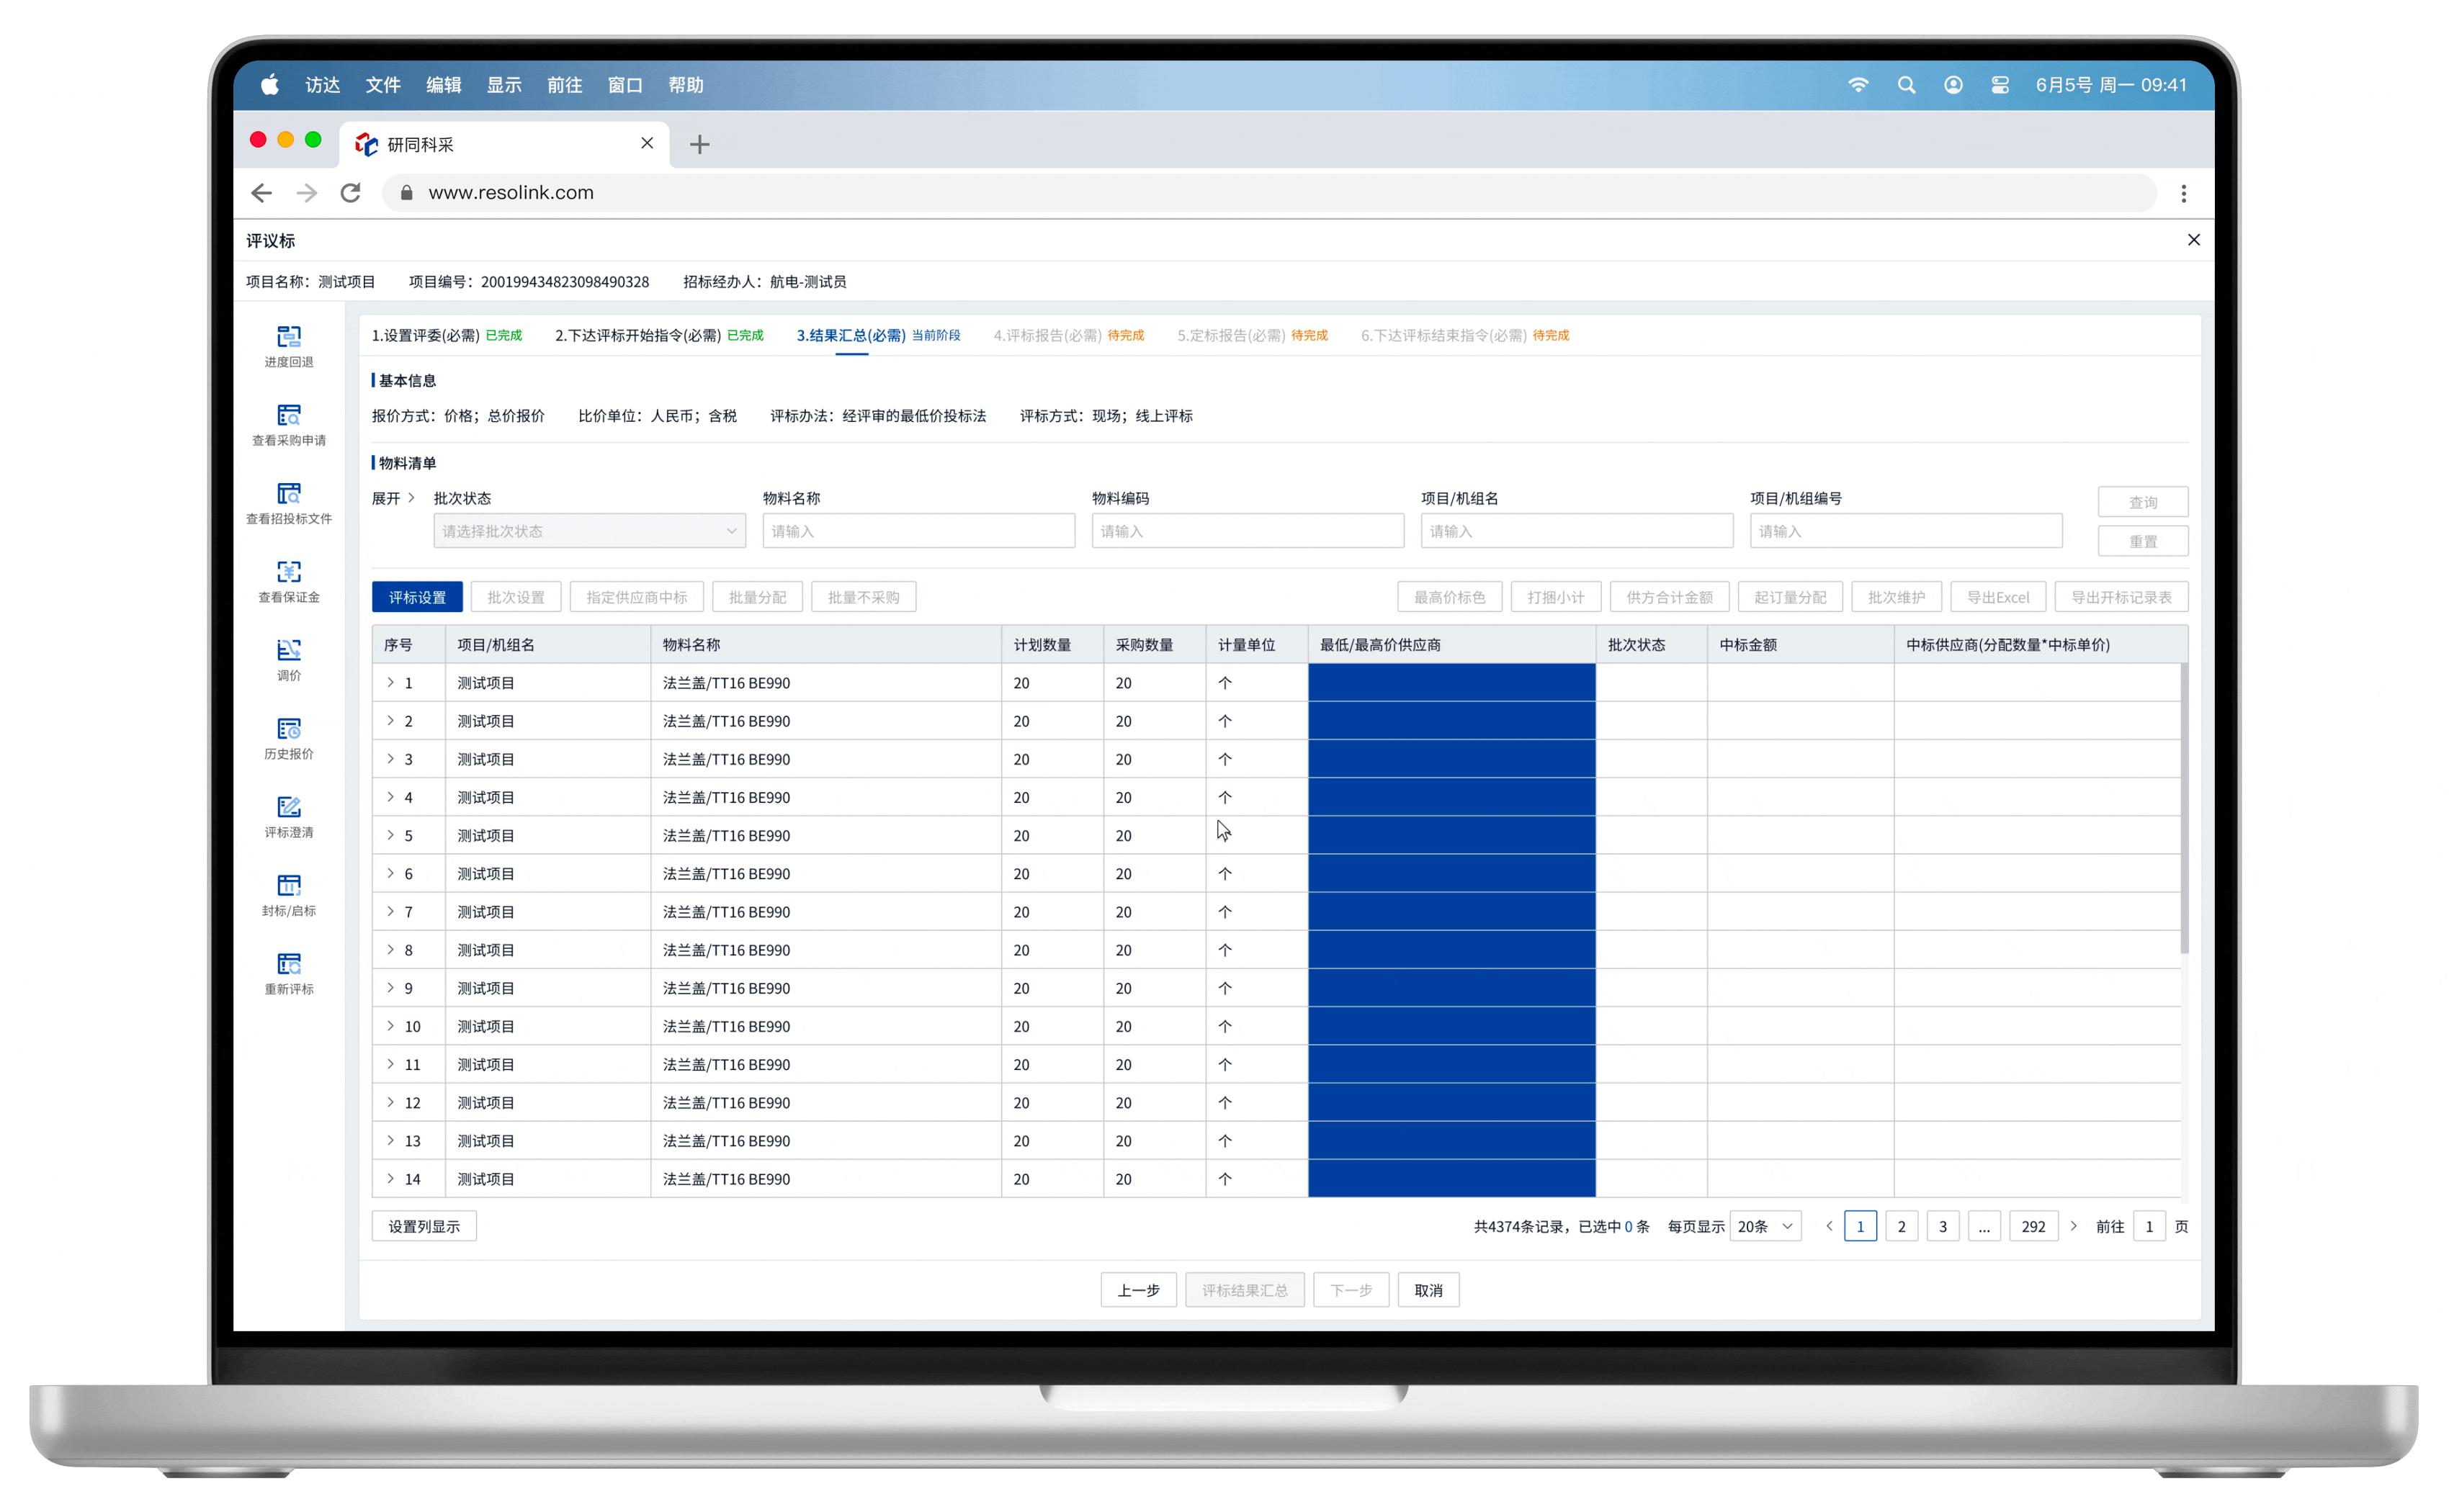Click the 上一步 button

[x=1139, y=1290]
